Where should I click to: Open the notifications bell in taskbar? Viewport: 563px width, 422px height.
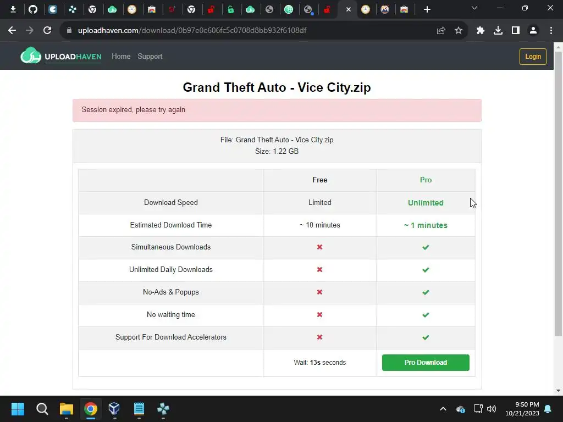(548, 409)
